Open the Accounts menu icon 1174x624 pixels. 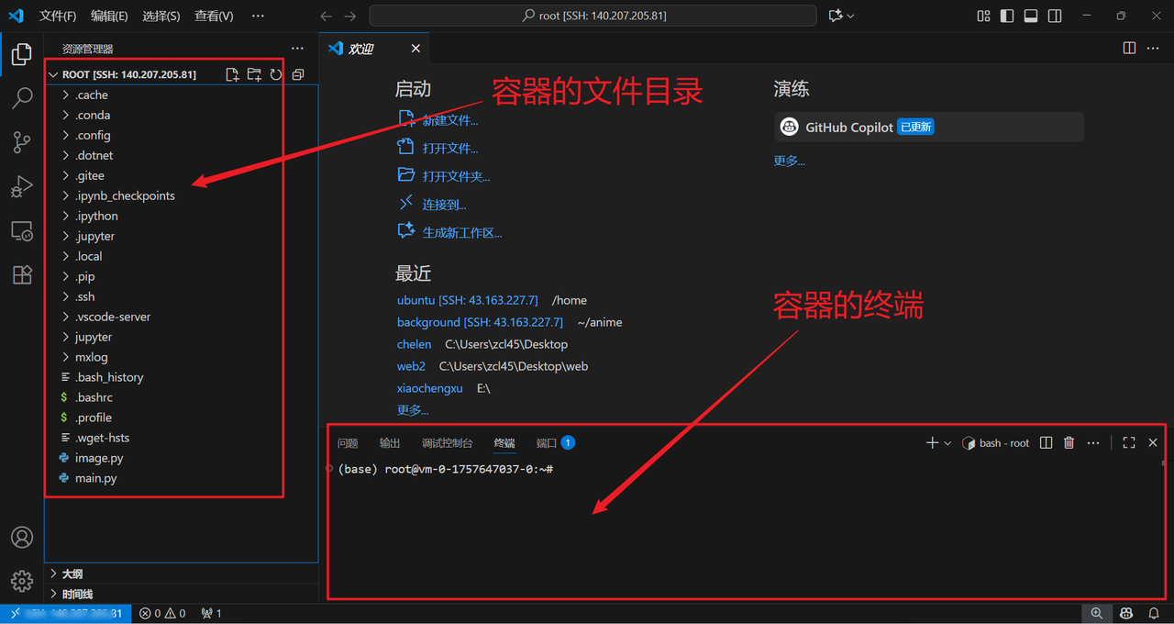click(x=22, y=538)
